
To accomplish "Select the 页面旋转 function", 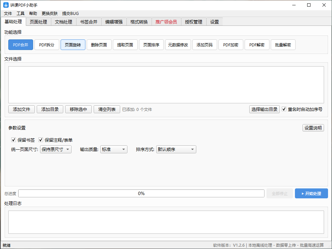I will pyautogui.click(x=73, y=45).
